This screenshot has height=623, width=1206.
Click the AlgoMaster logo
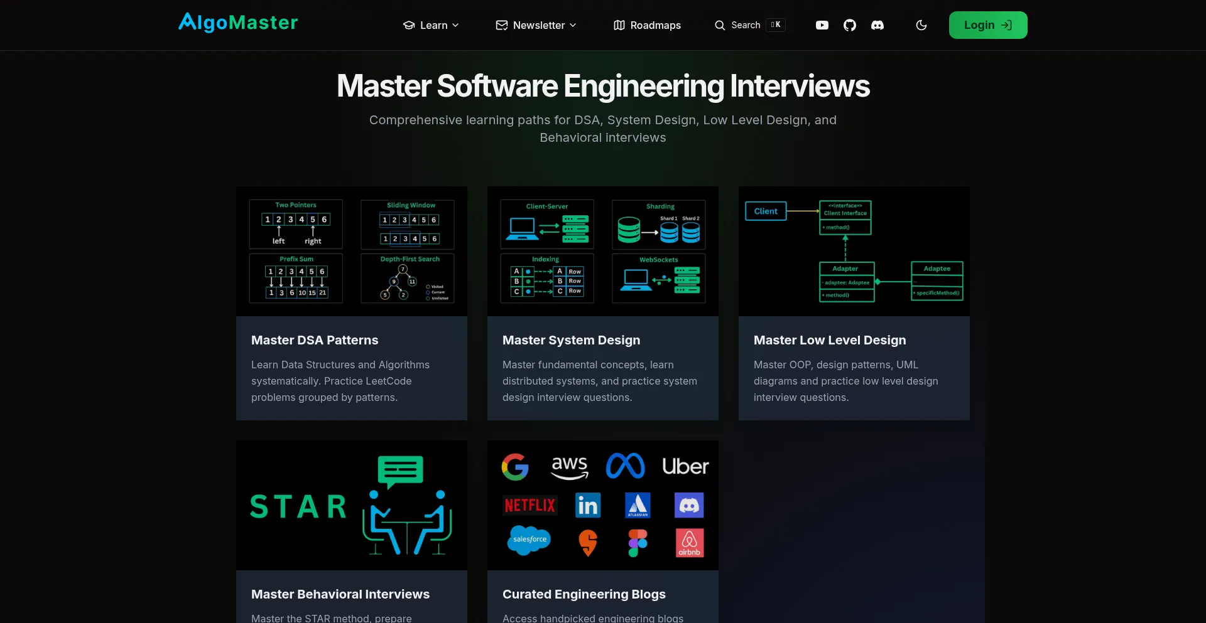[x=238, y=23]
